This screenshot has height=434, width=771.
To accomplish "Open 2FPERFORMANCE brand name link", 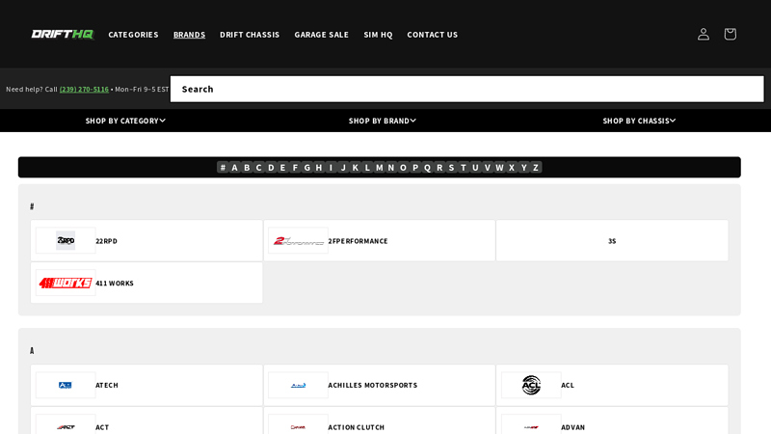I will pyautogui.click(x=358, y=241).
